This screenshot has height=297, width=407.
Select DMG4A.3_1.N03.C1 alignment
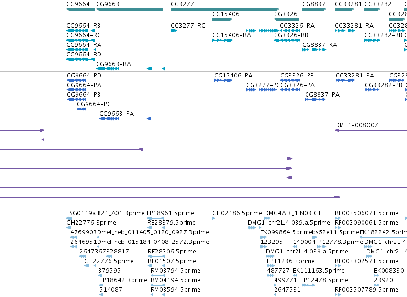(x=293, y=213)
